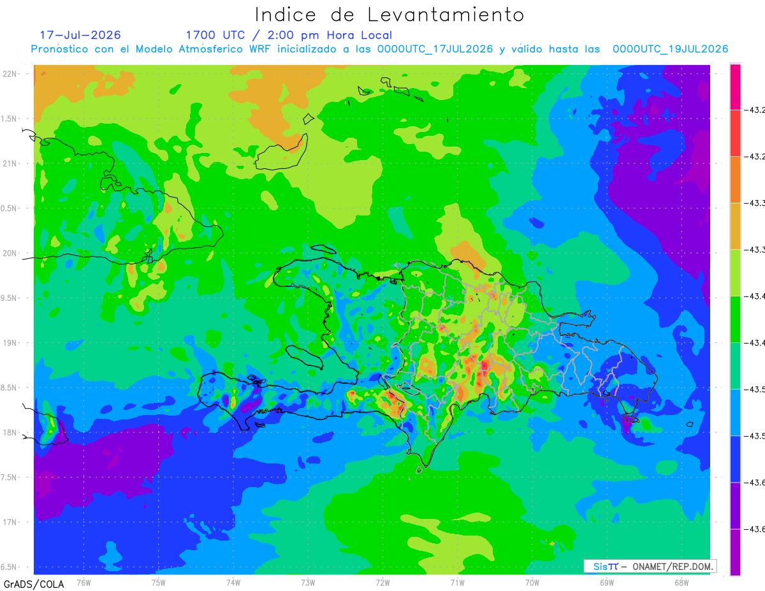This screenshot has width=765, height=591.
Task: Click latitude axis label '22N'
Action: pyautogui.click(x=11, y=74)
